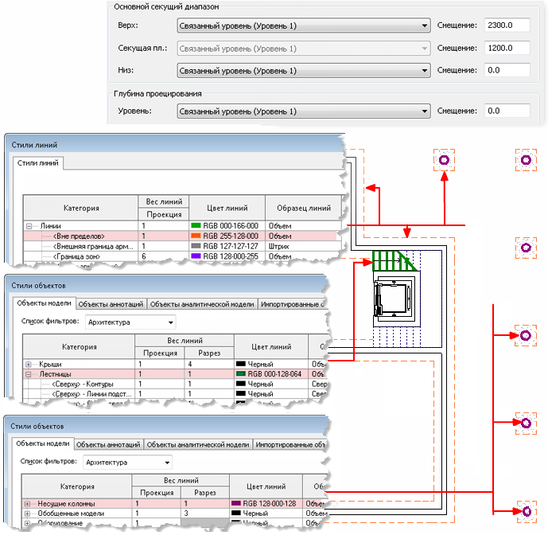Click Штрих line pattern cell

click(303, 246)
